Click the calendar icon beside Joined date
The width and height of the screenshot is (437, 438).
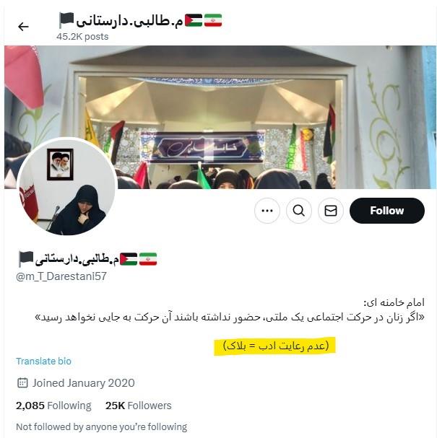coord(22,382)
